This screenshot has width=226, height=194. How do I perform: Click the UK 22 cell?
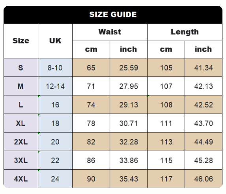[55, 160]
